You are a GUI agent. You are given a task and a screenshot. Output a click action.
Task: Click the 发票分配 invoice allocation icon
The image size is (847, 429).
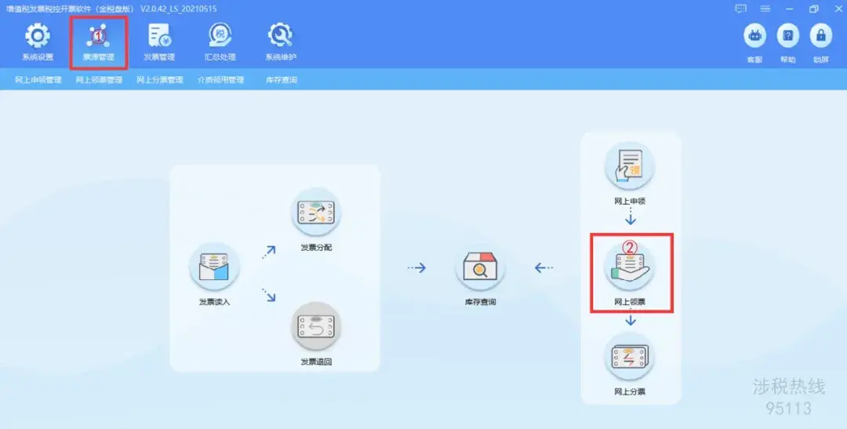(316, 213)
